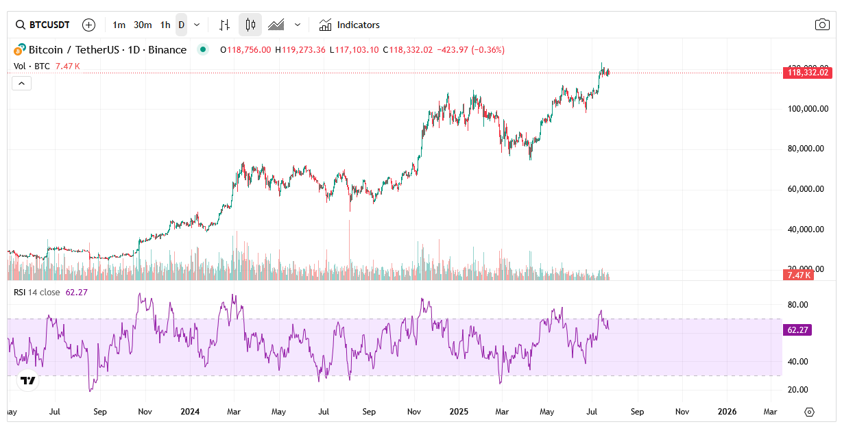Select the 30m timeframe

pos(143,25)
